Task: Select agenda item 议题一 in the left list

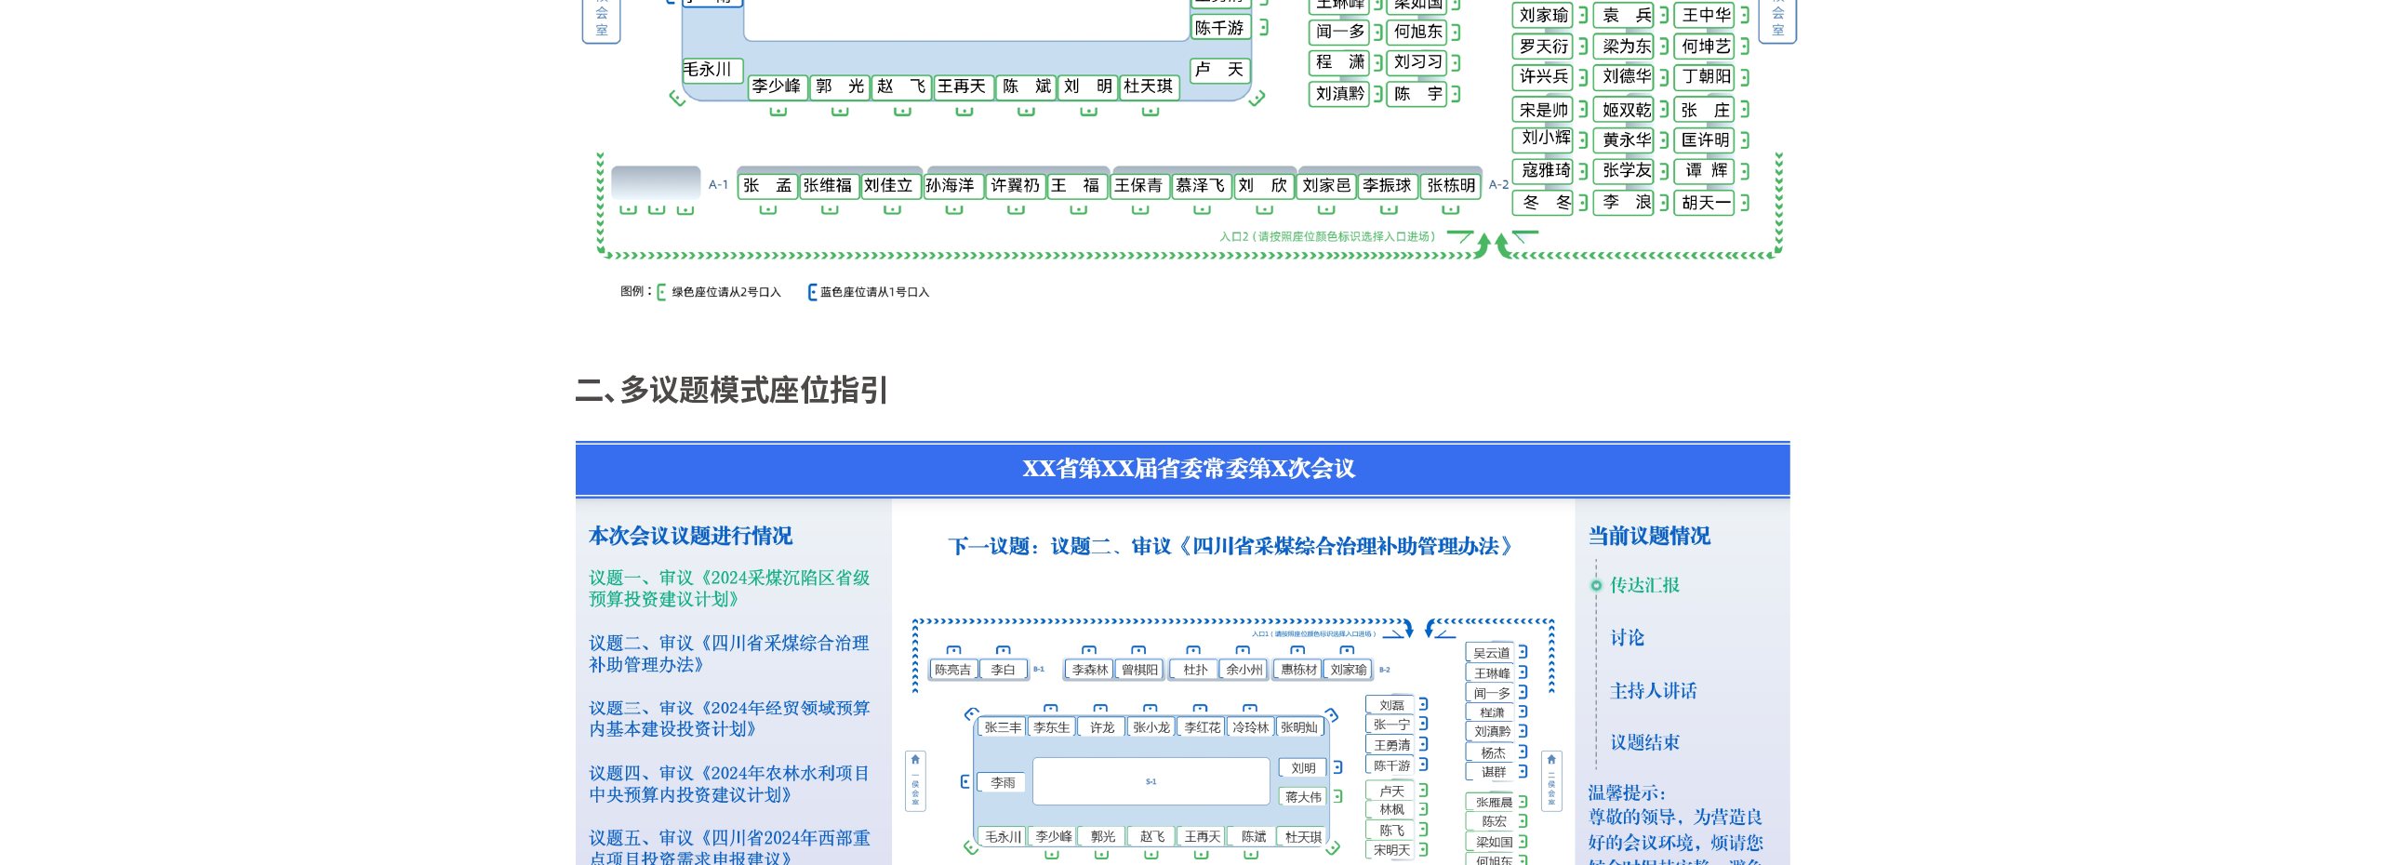Action: click(728, 588)
